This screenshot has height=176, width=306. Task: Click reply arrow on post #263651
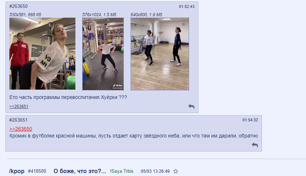coord(255,145)
